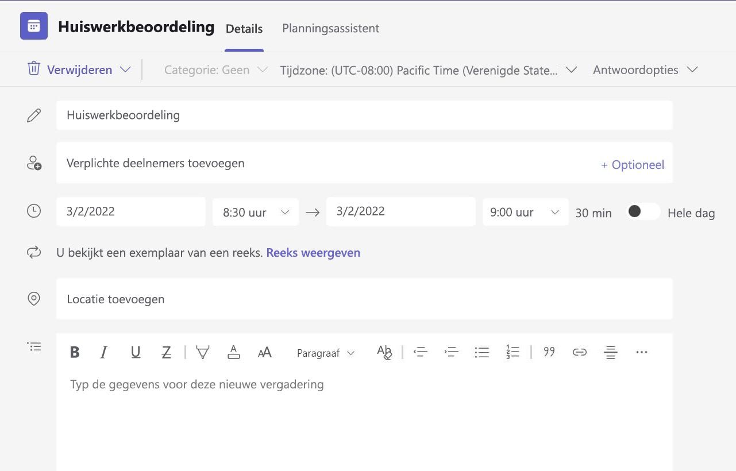
Task: Toggle bold formatting
Action: (x=75, y=352)
